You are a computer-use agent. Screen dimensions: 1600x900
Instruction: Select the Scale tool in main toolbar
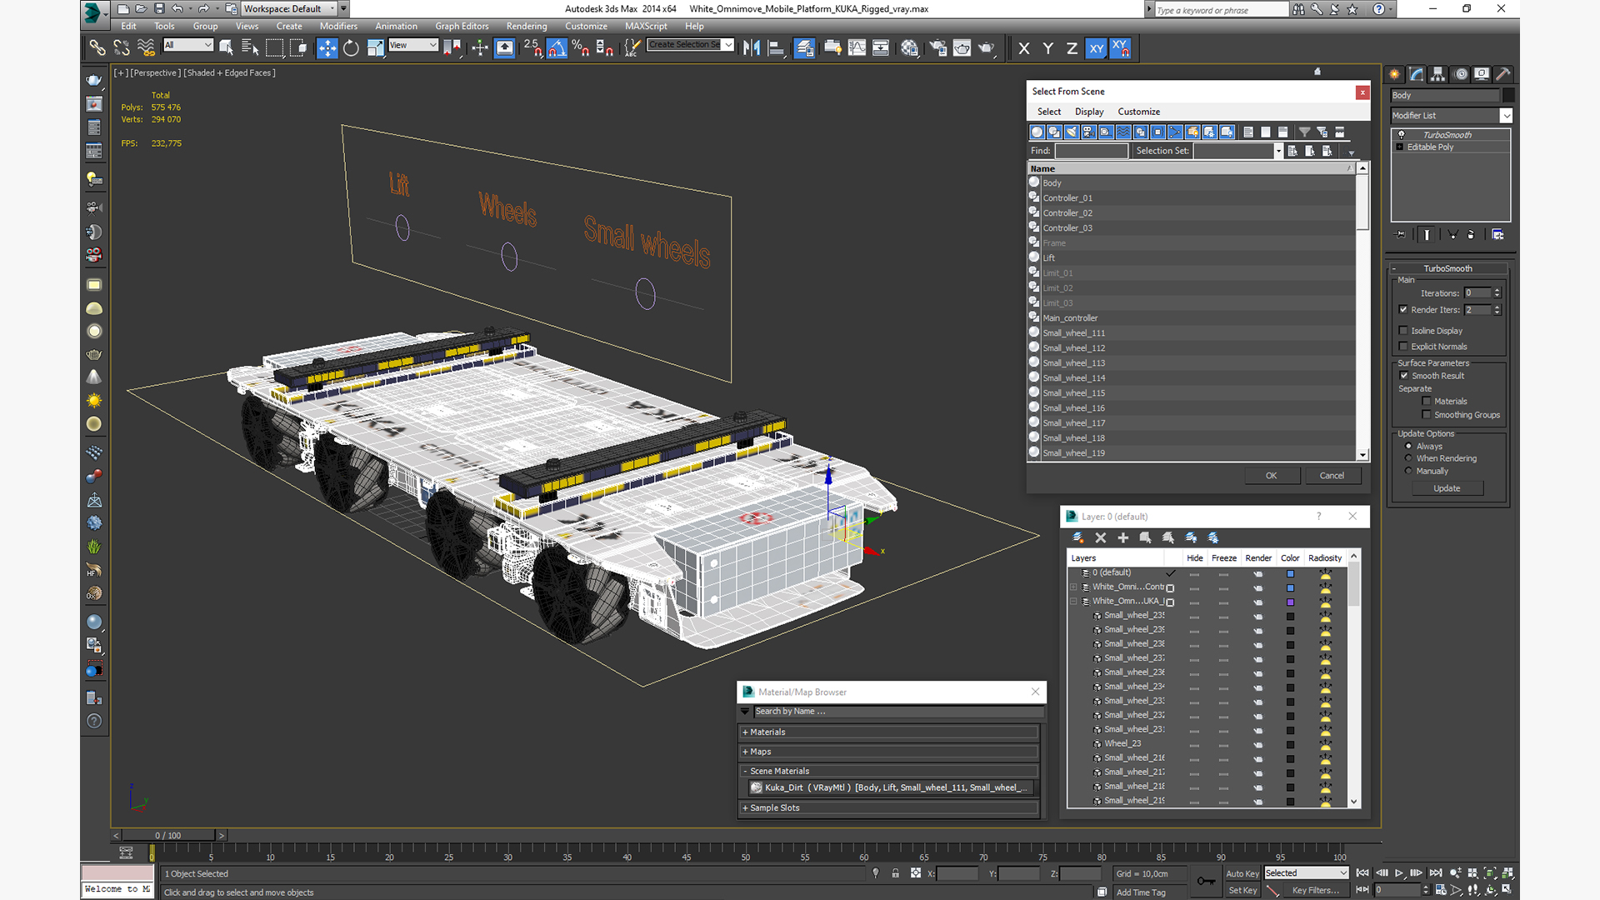pos(375,48)
